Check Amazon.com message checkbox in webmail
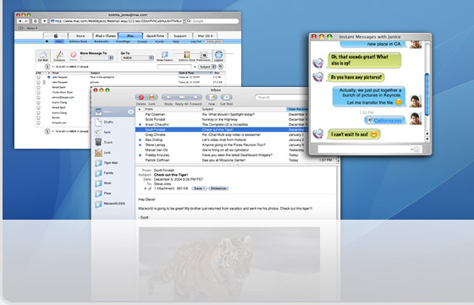Image resolution: width=474 pixels, height=305 pixels. [x=38, y=123]
